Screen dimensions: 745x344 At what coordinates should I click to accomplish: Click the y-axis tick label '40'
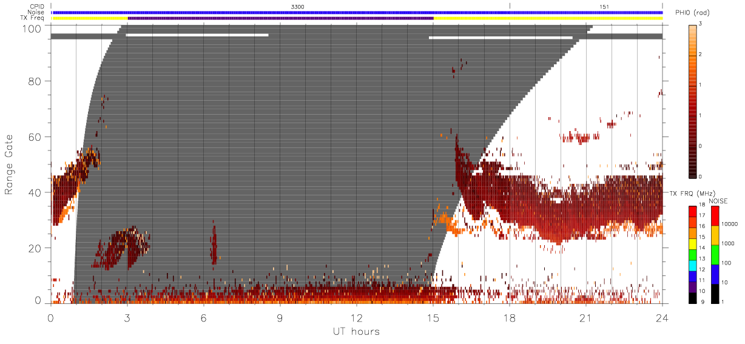pyautogui.click(x=35, y=192)
